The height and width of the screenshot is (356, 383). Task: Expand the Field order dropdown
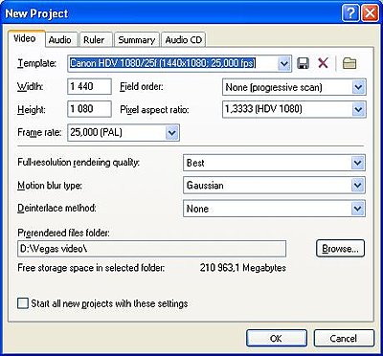tap(358, 87)
